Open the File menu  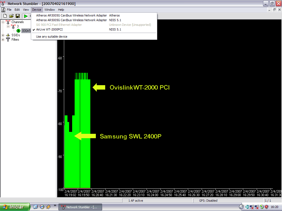(9, 10)
